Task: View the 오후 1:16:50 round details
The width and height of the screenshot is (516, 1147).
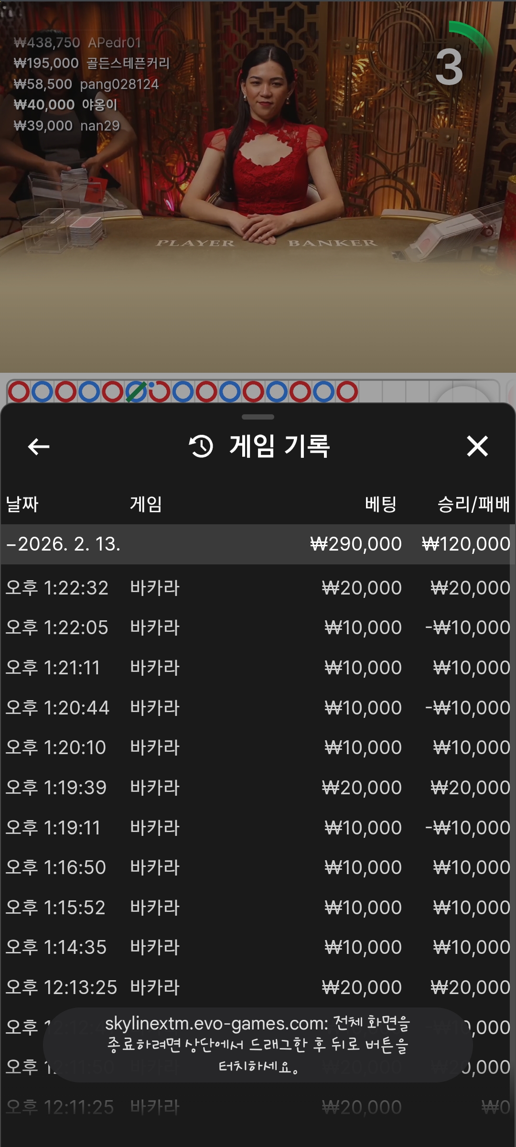Action: [x=258, y=867]
